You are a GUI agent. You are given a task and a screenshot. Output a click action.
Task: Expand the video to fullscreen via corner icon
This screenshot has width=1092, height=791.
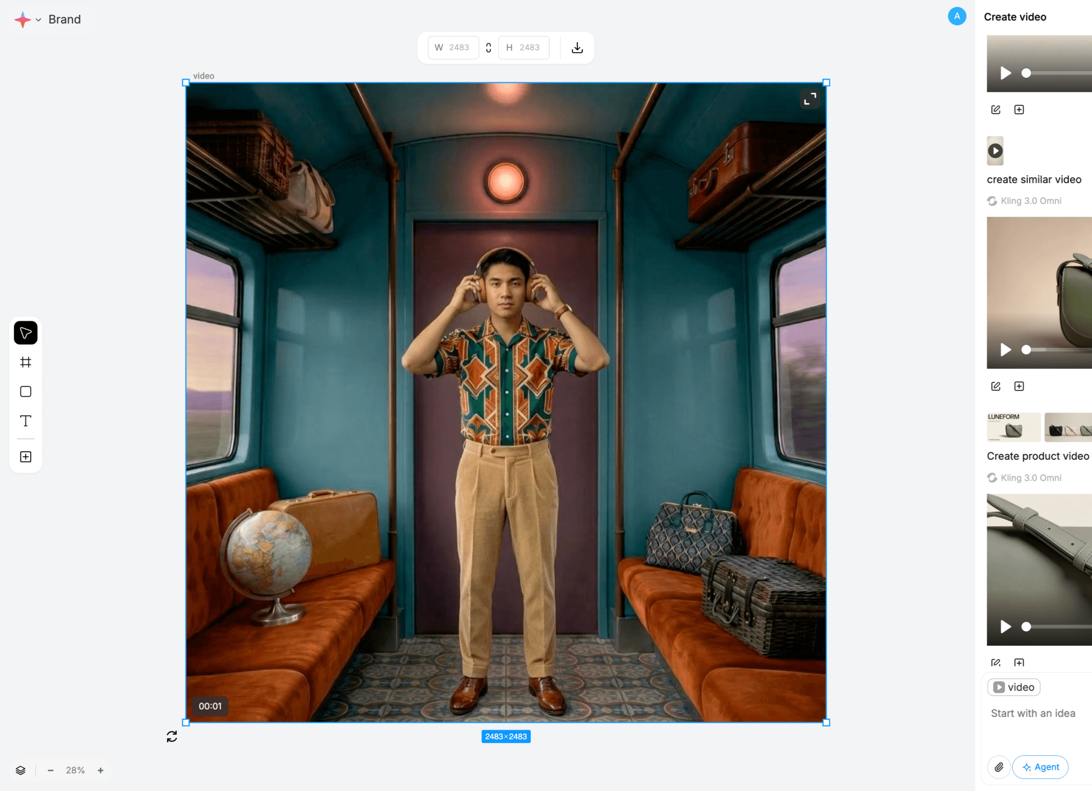tap(810, 99)
